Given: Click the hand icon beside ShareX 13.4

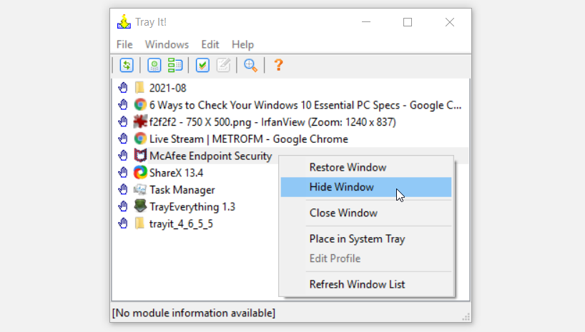Looking at the screenshot, I should [x=123, y=173].
